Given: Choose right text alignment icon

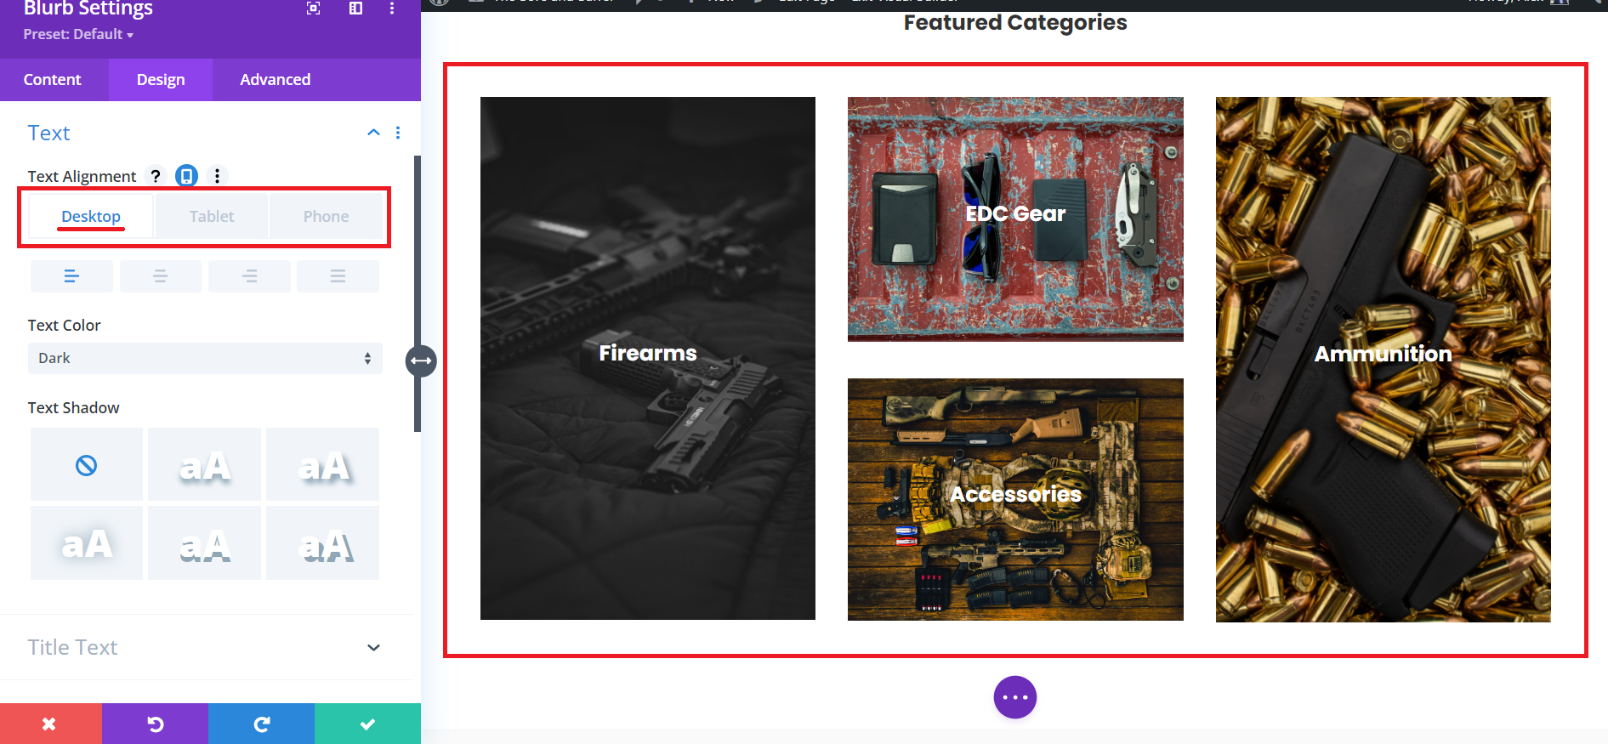Looking at the screenshot, I should click(x=249, y=276).
